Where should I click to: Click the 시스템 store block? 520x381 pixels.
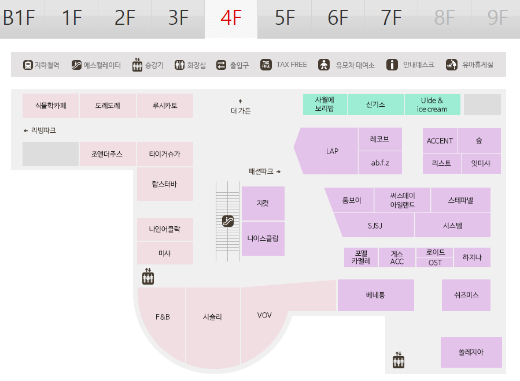[453, 225]
